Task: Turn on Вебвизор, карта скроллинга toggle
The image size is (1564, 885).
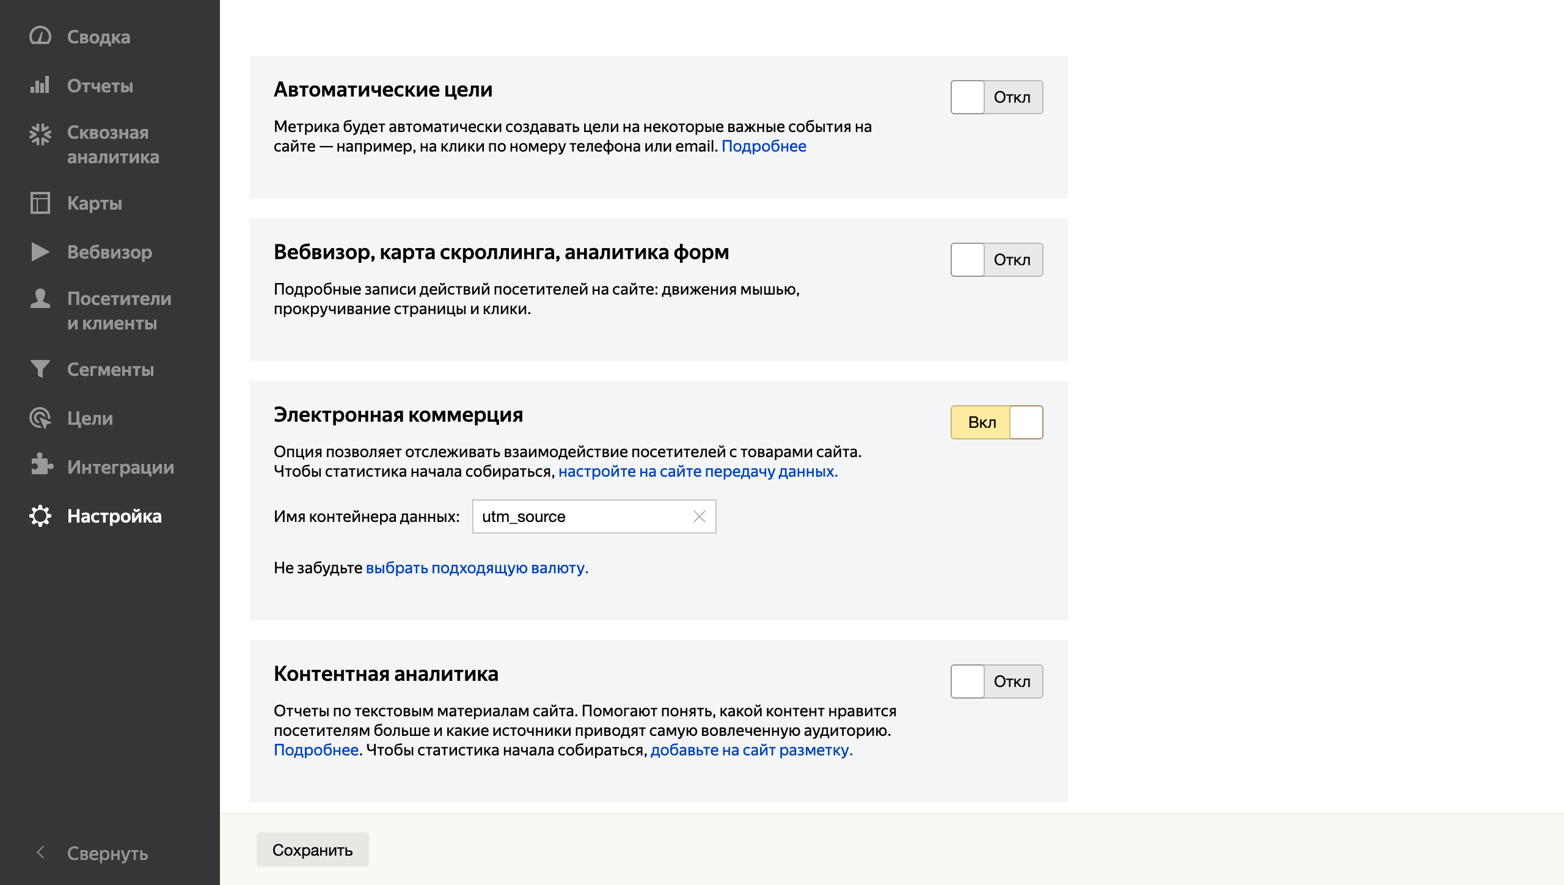Action: [x=996, y=260]
